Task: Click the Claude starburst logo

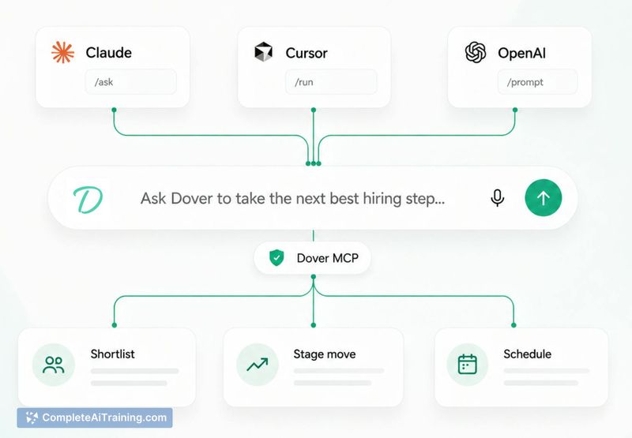Action: coord(63,52)
